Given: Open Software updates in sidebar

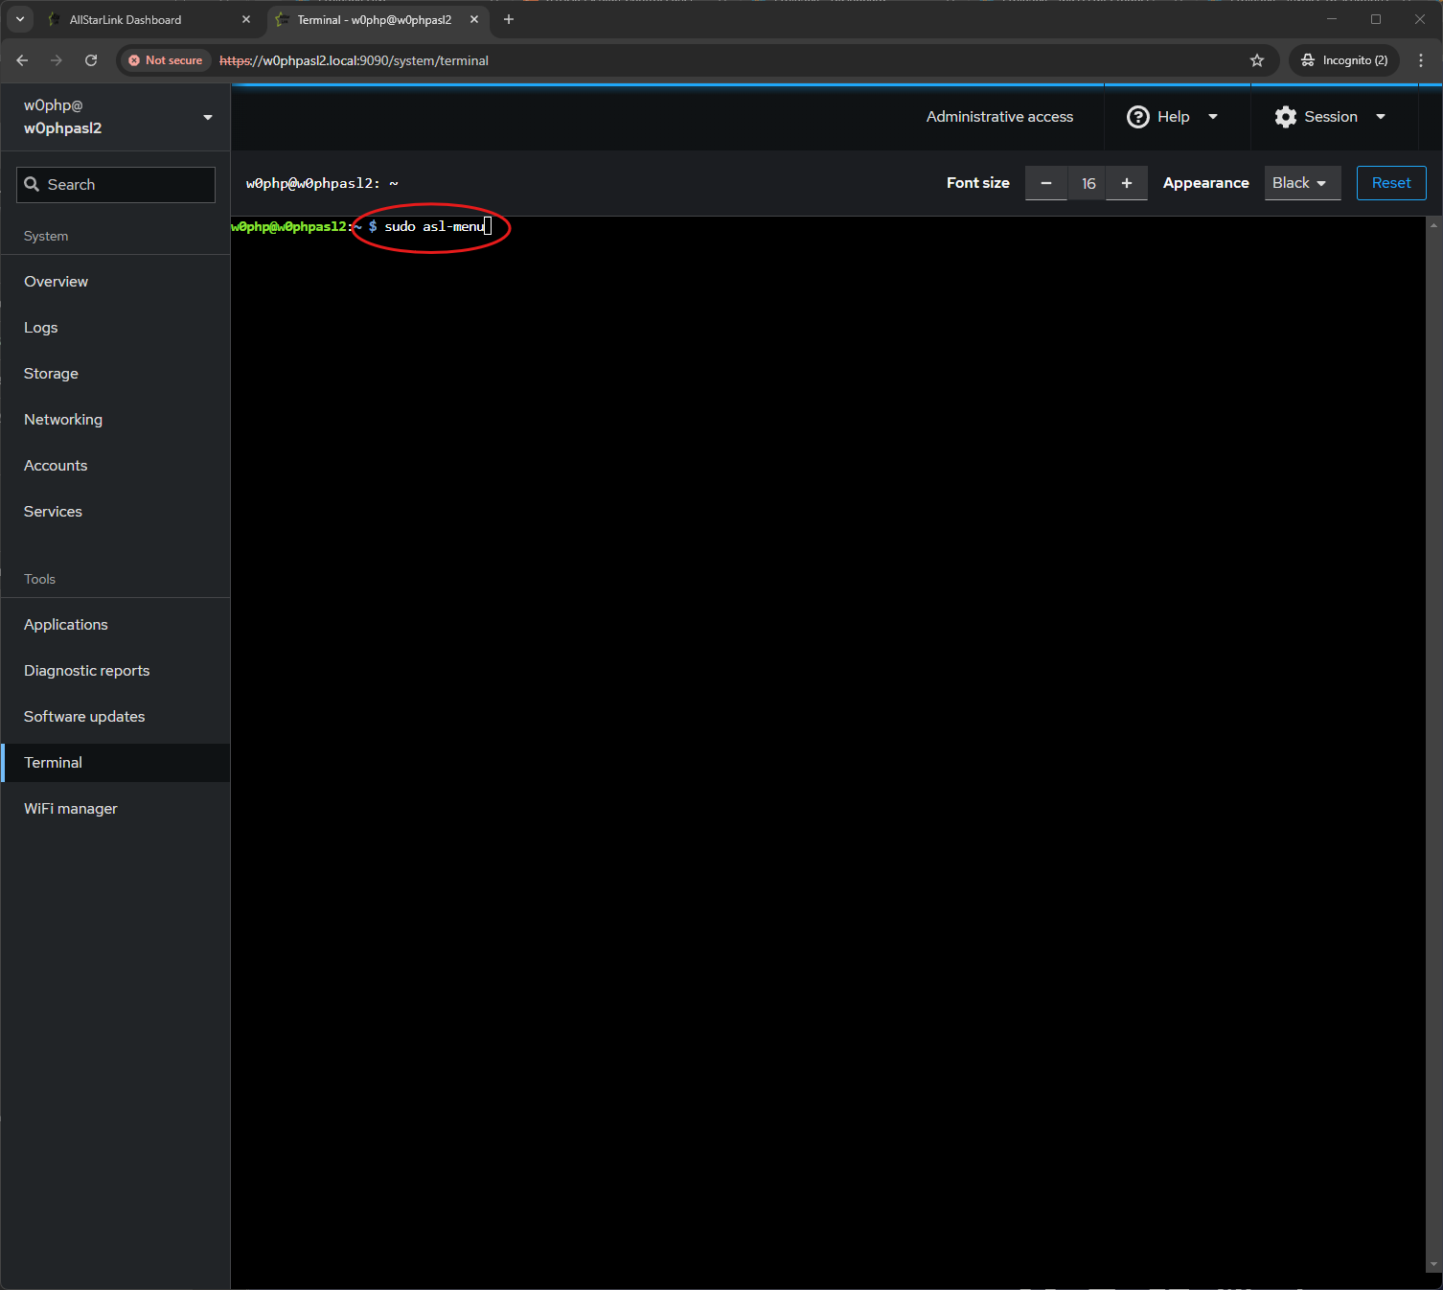Looking at the screenshot, I should click(84, 717).
